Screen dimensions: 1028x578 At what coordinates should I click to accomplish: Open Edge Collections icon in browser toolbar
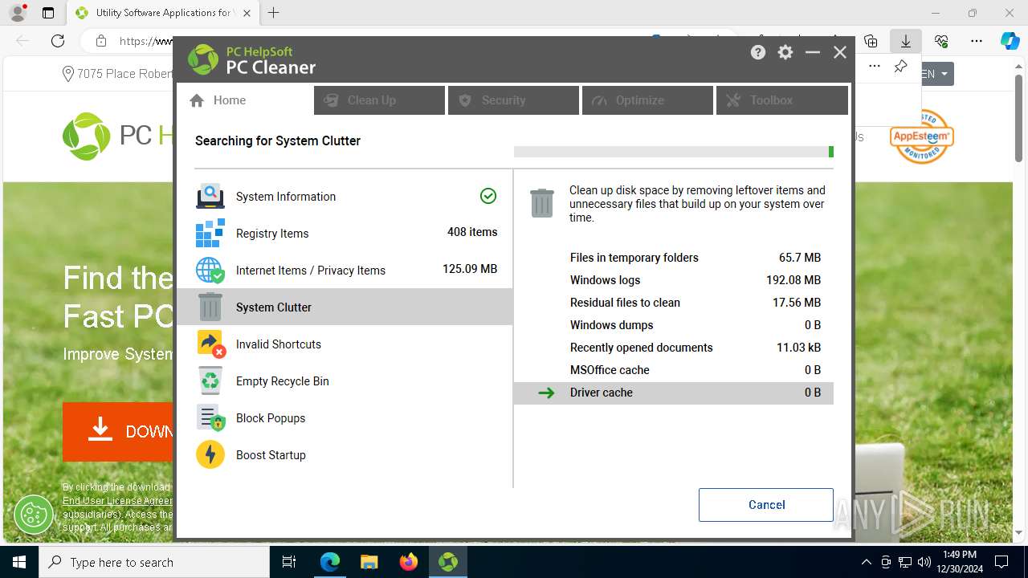871,41
